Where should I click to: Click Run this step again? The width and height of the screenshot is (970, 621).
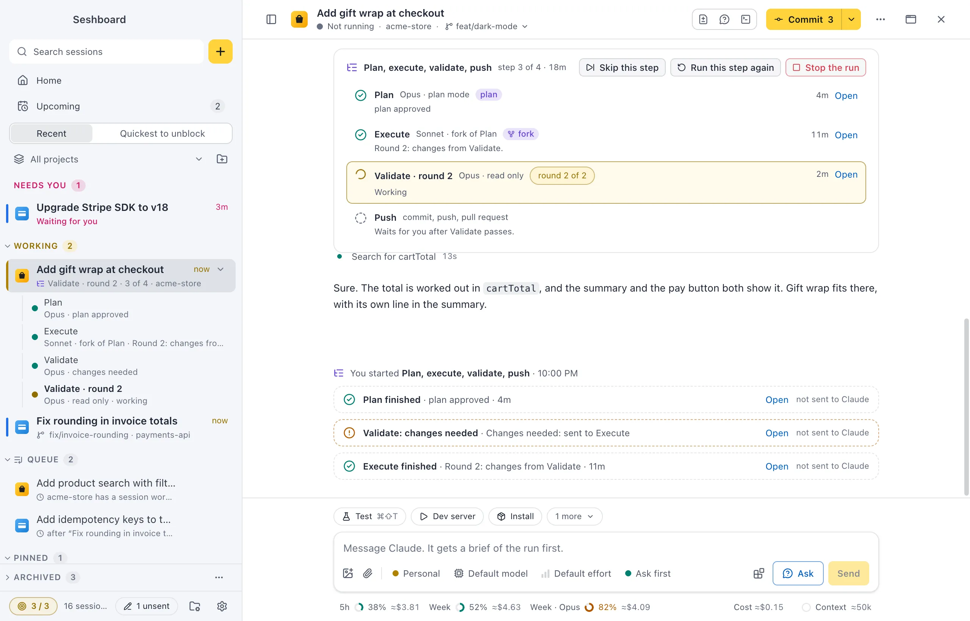pos(726,67)
